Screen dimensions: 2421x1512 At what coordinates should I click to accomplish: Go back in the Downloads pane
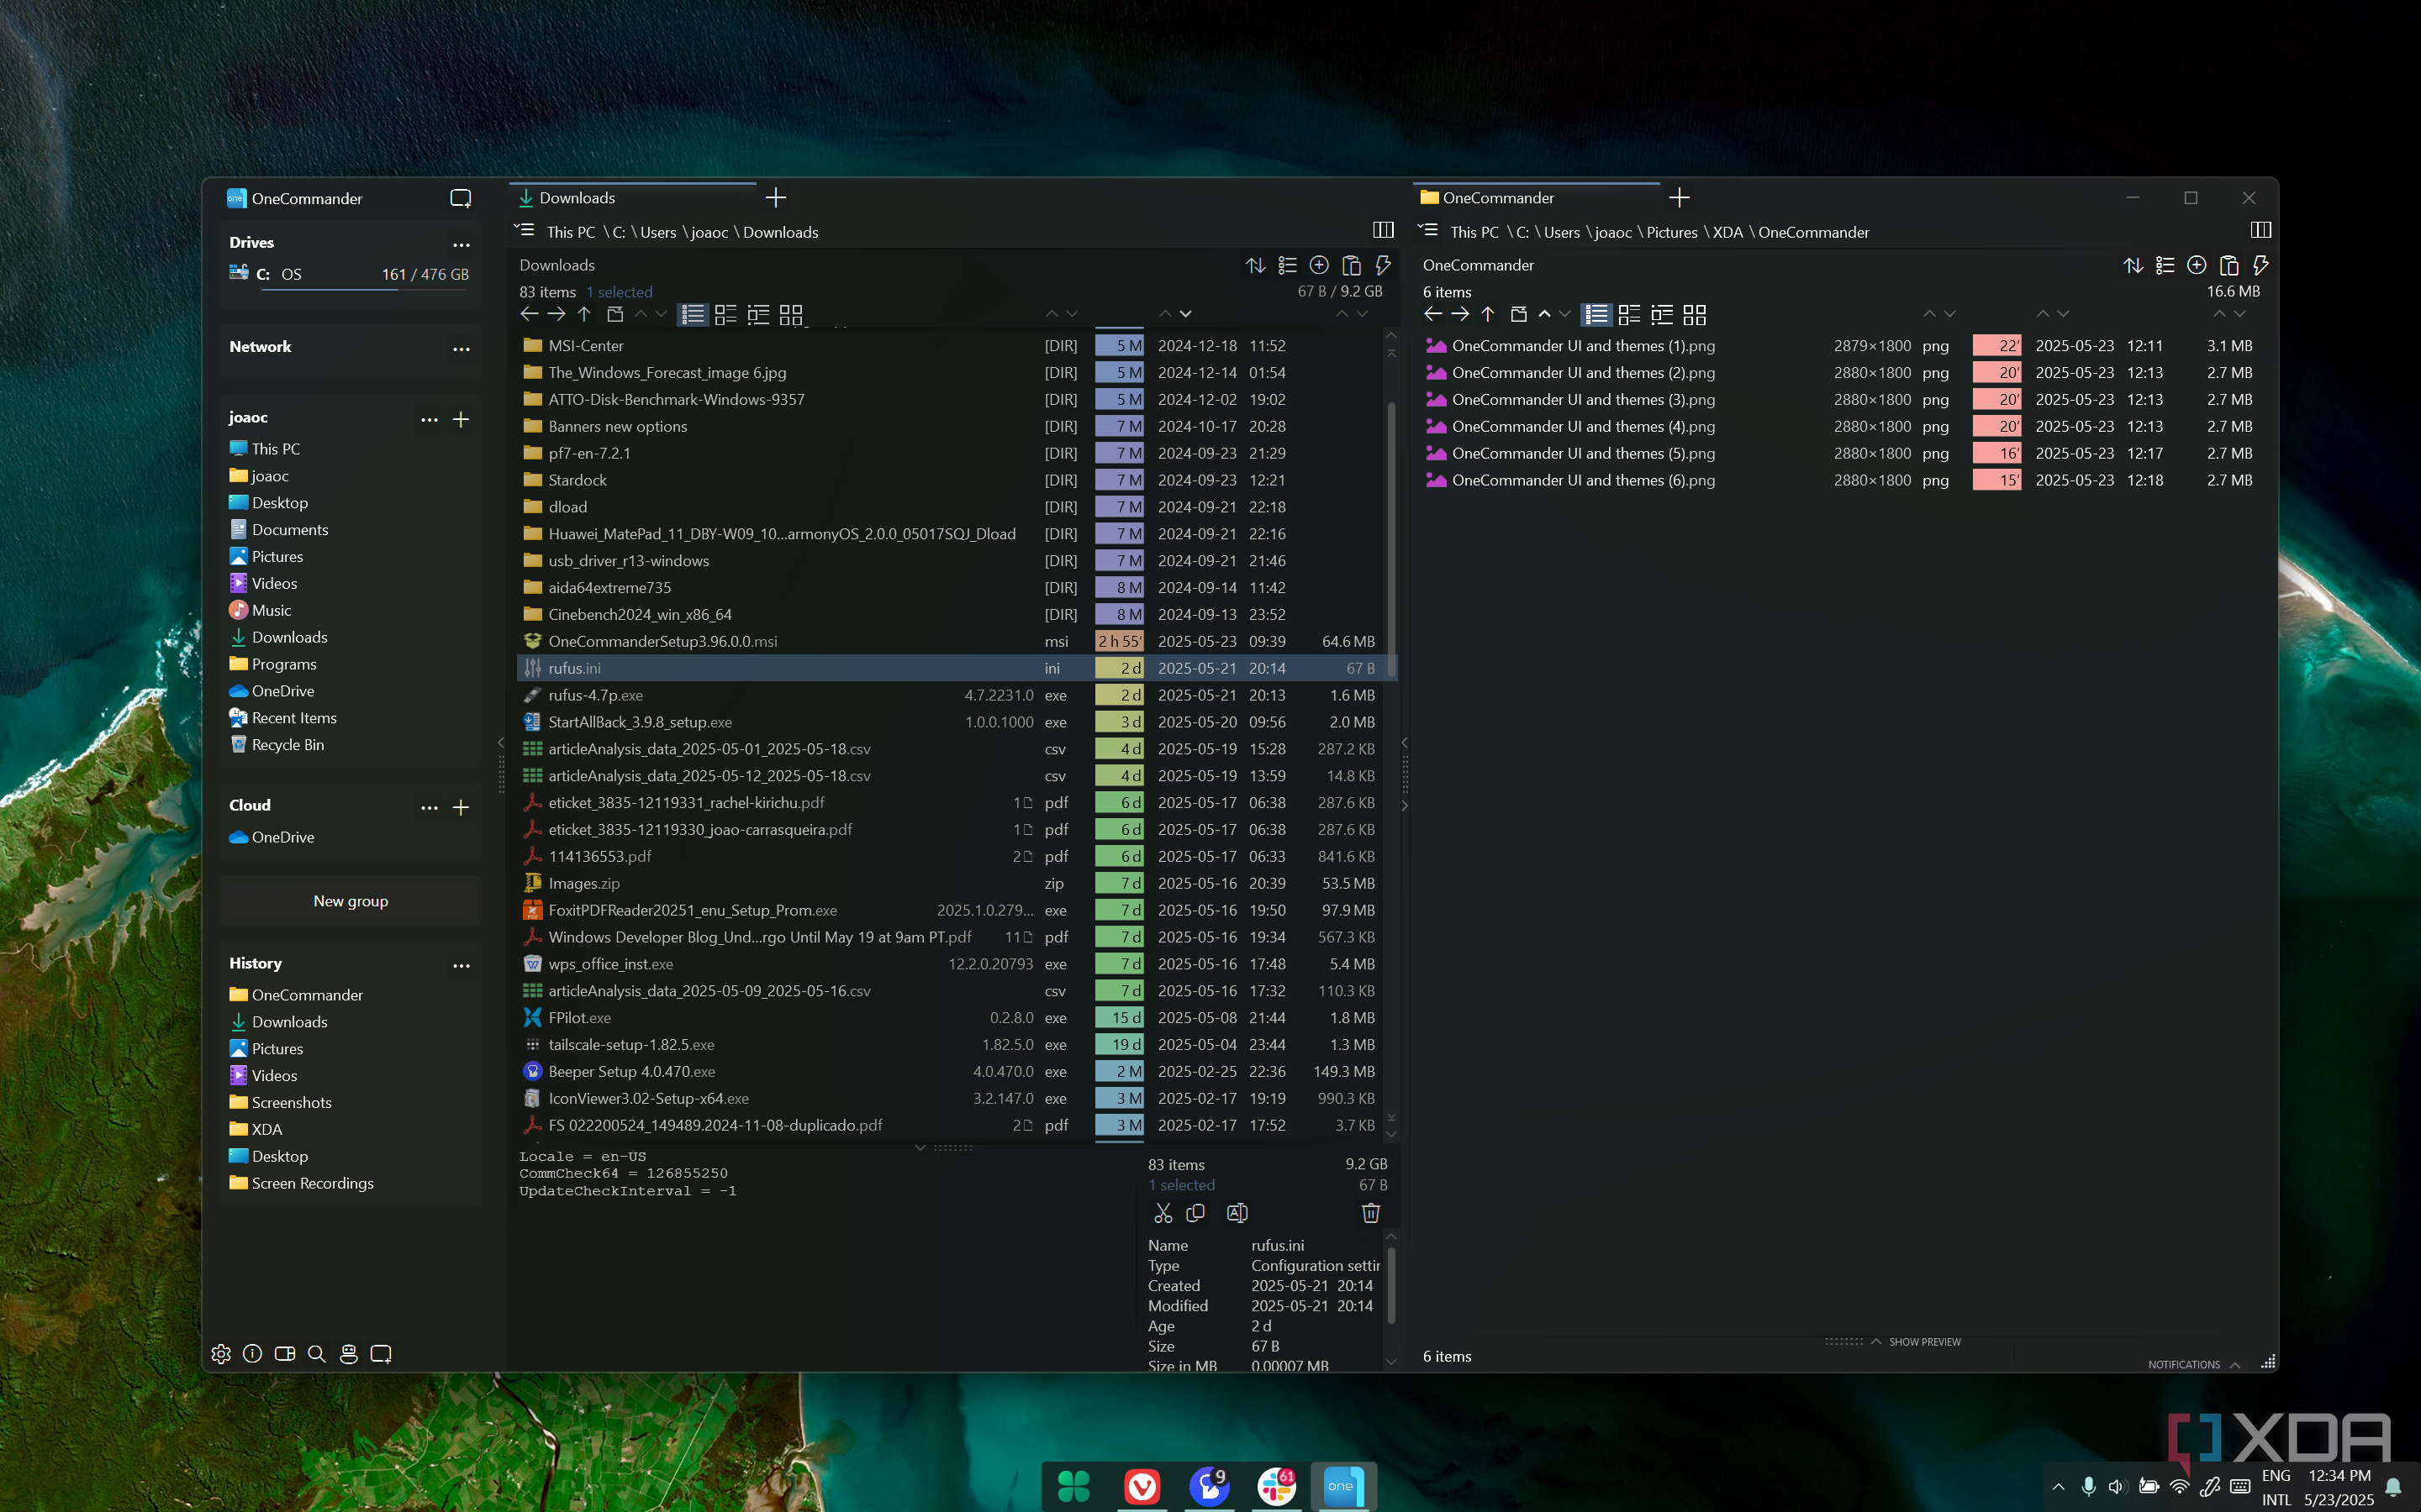(x=530, y=314)
